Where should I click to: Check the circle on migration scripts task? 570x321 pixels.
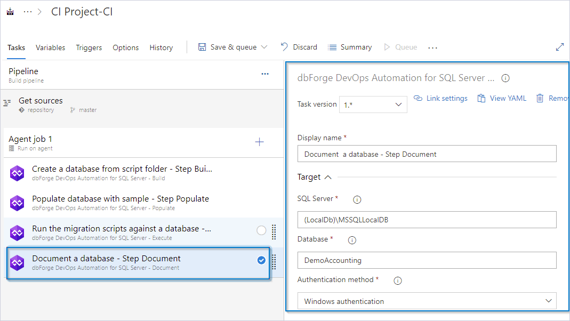pos(261,230)
